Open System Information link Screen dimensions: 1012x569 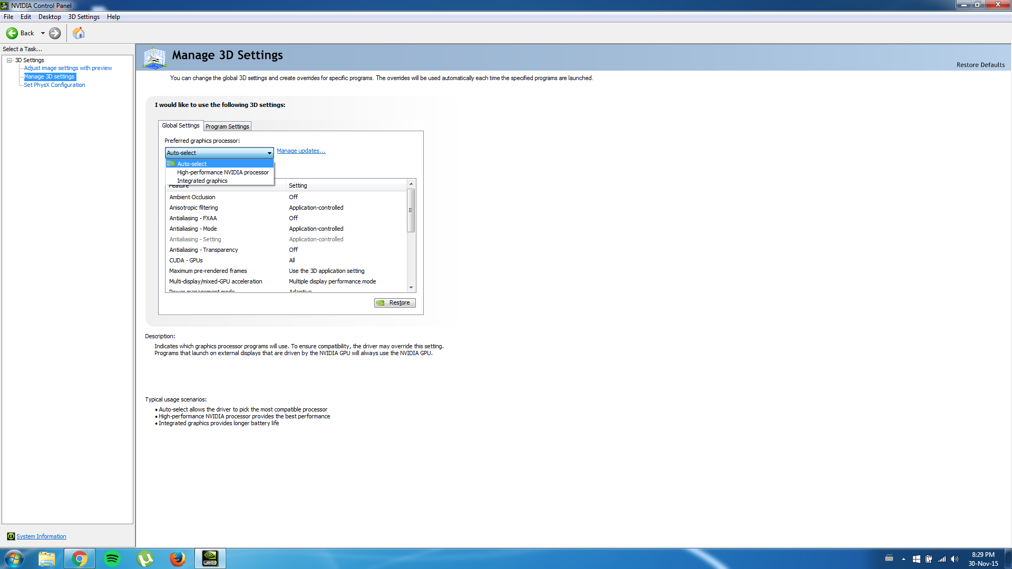(41, 536)
